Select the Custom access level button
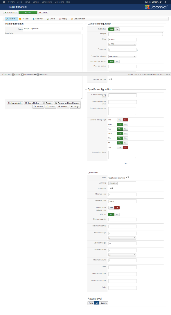 (104, 303)
